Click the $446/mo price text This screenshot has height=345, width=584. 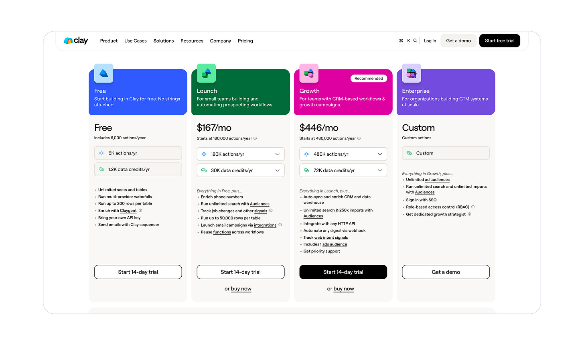click(x=319, y=128)
